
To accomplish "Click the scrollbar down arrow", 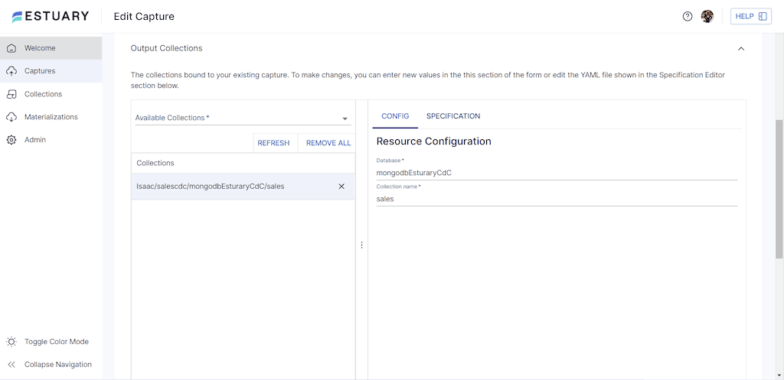I will (x=779, y=375).
